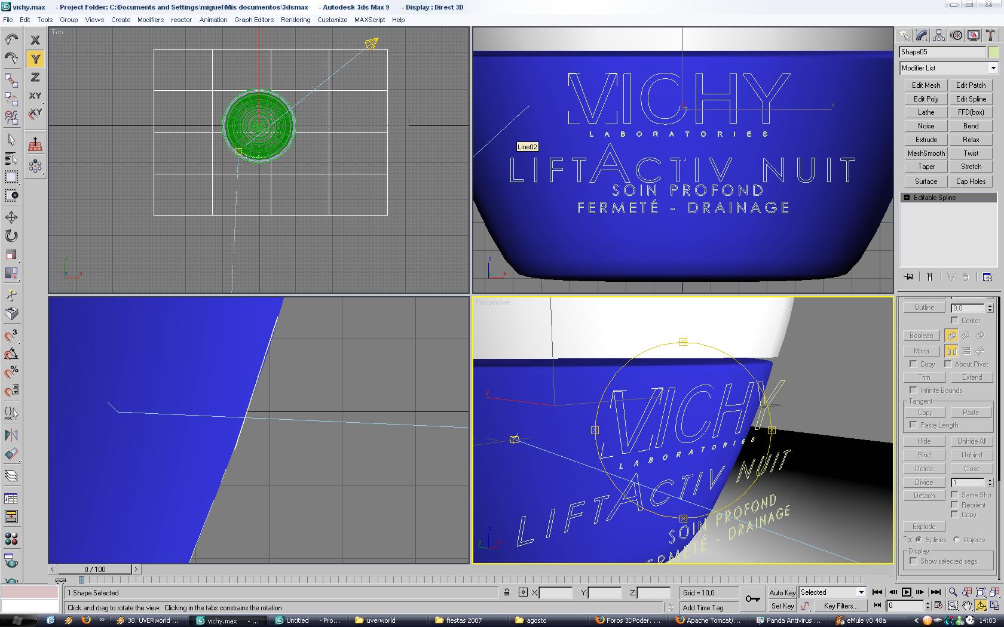The width and height of the screenshot is (1004, 627).
Task: Click the current frame spinner arrows
Action: [x=928, y=606]
